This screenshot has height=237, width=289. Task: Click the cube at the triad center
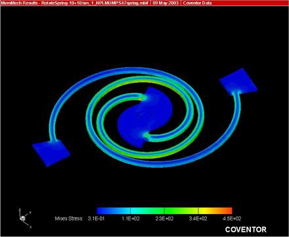[22, 219]
